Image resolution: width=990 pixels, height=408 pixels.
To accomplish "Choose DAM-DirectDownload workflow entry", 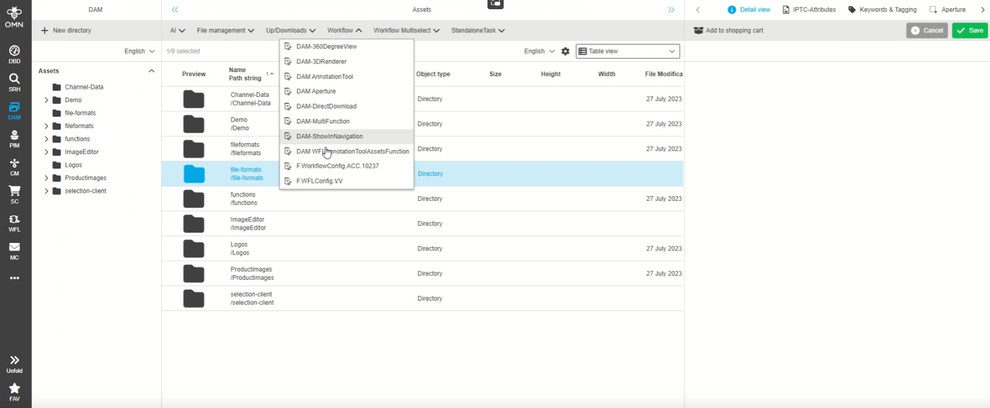I will [x=326, y=106].
